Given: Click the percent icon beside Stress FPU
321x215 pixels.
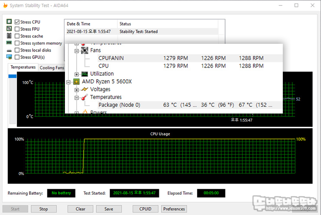Looking at the screenshot, I should (9, 28).
